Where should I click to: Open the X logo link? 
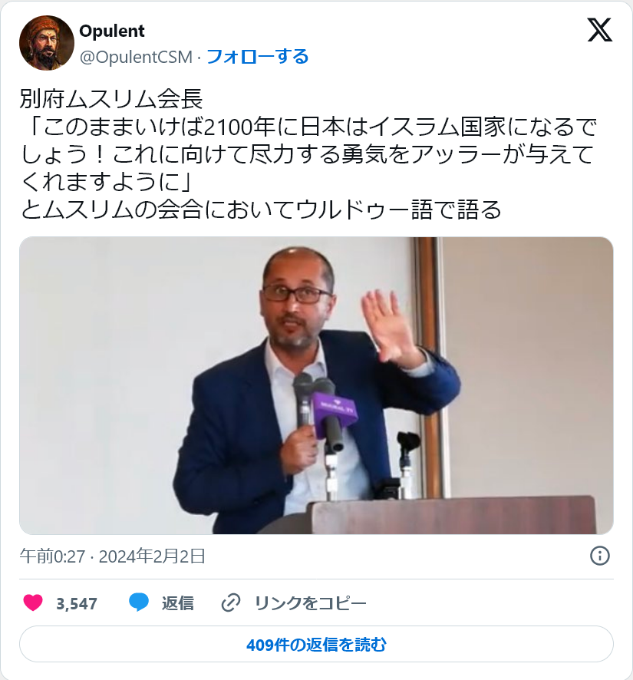coord(599,30)
